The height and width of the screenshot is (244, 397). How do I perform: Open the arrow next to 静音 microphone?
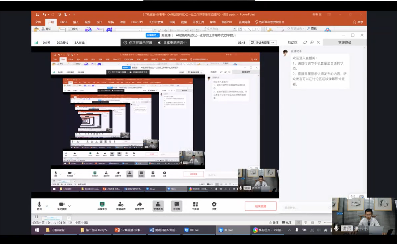click(x=47, y=206)
